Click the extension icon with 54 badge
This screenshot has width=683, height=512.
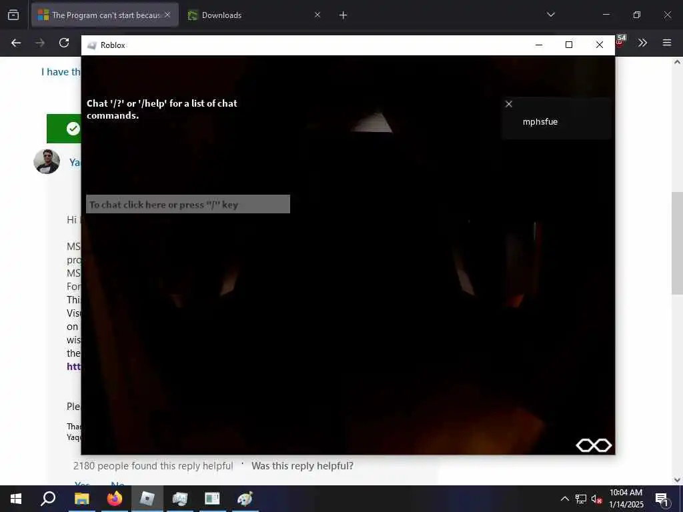coord(620,42)
